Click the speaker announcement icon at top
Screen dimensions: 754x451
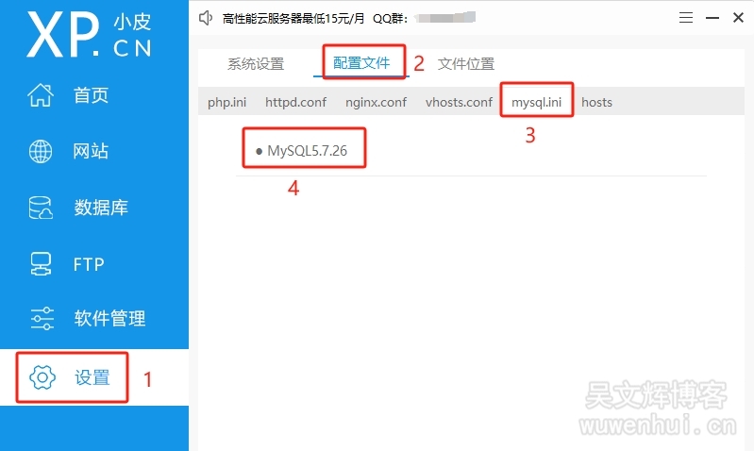(207, 17)
